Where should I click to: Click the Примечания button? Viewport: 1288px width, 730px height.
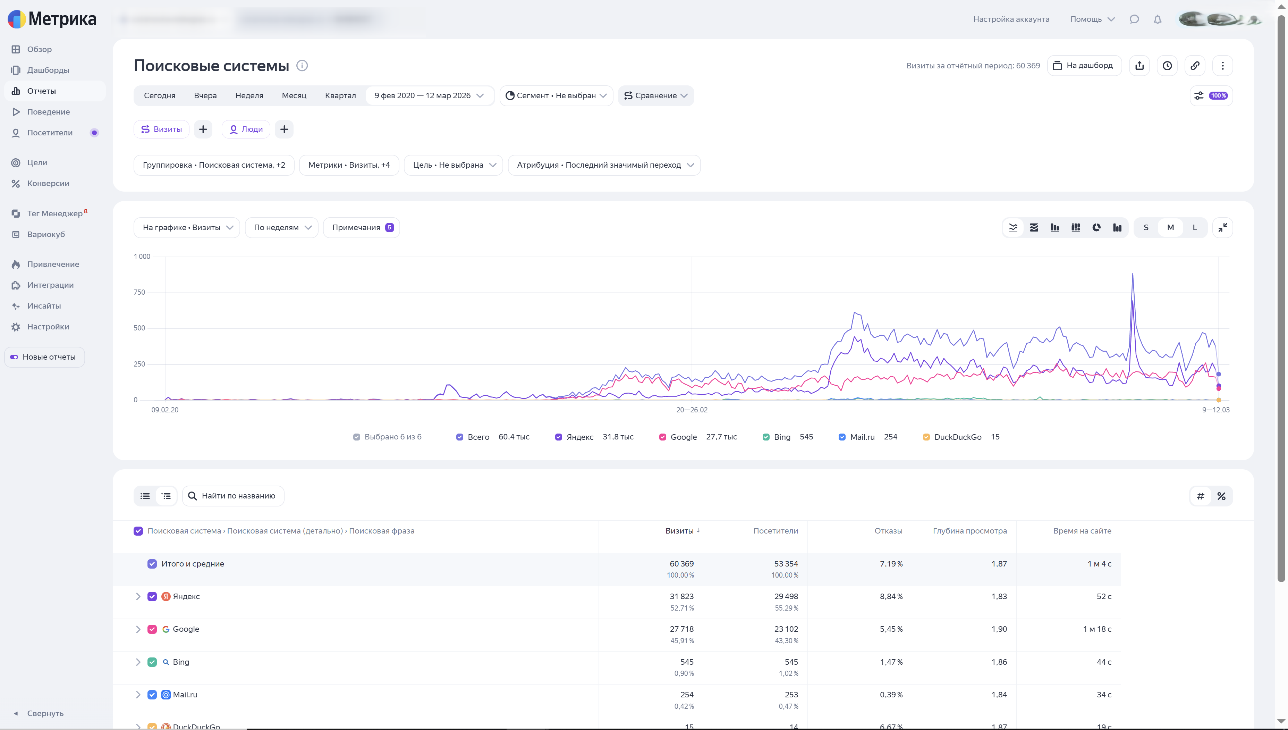(x=362, y=228)
